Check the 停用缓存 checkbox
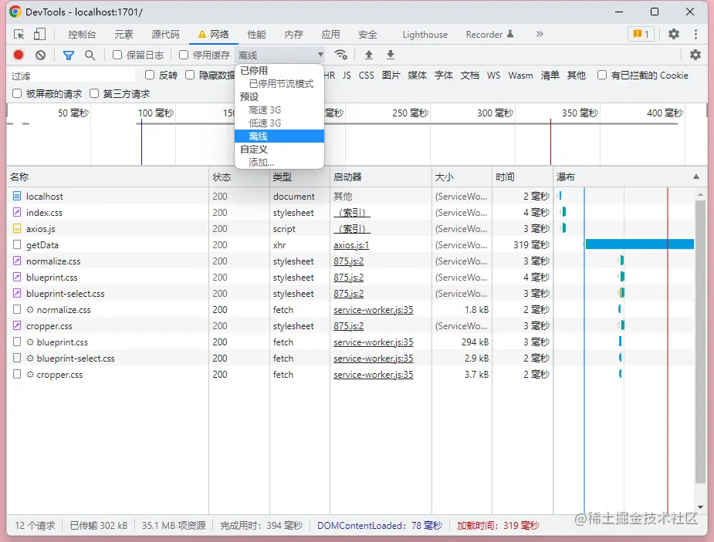Image resolution: width=714 pixels, height=542 pixels. coord(184,55)
